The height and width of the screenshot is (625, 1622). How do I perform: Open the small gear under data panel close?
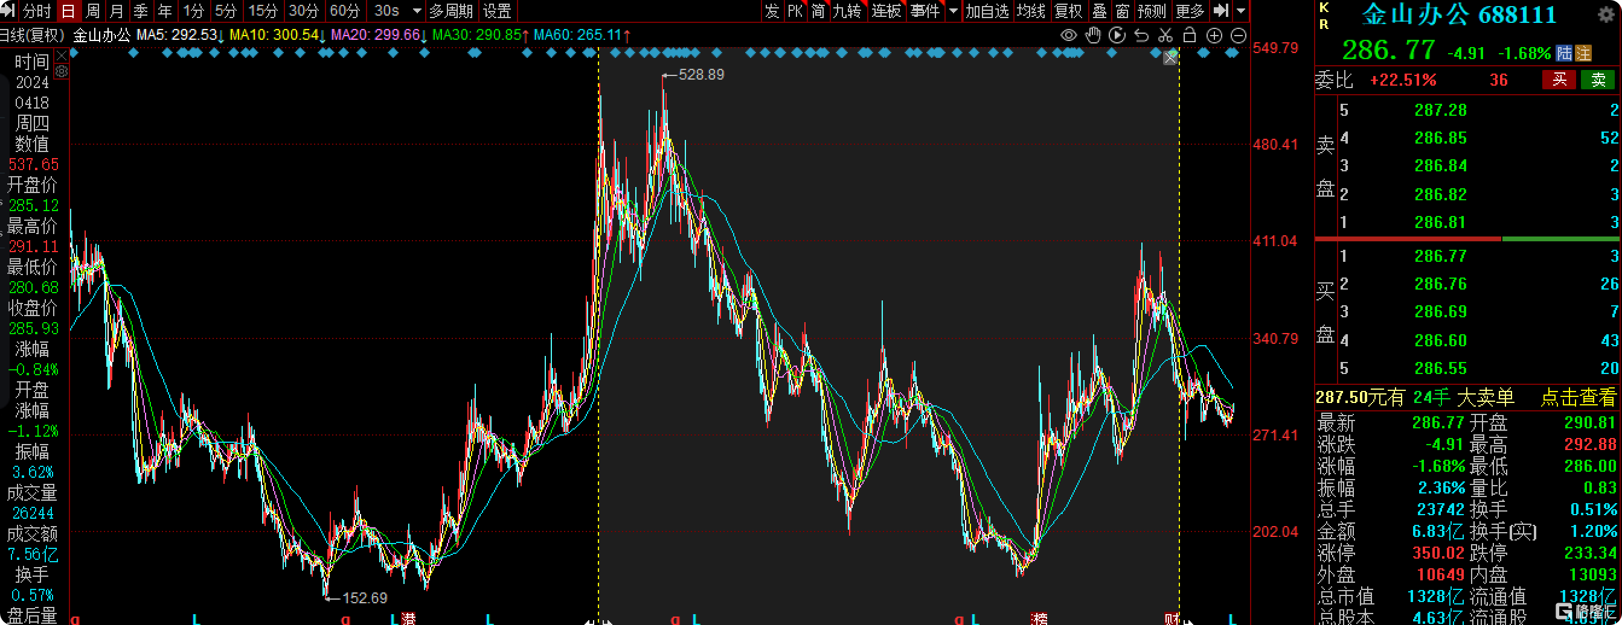click(62, 72)
